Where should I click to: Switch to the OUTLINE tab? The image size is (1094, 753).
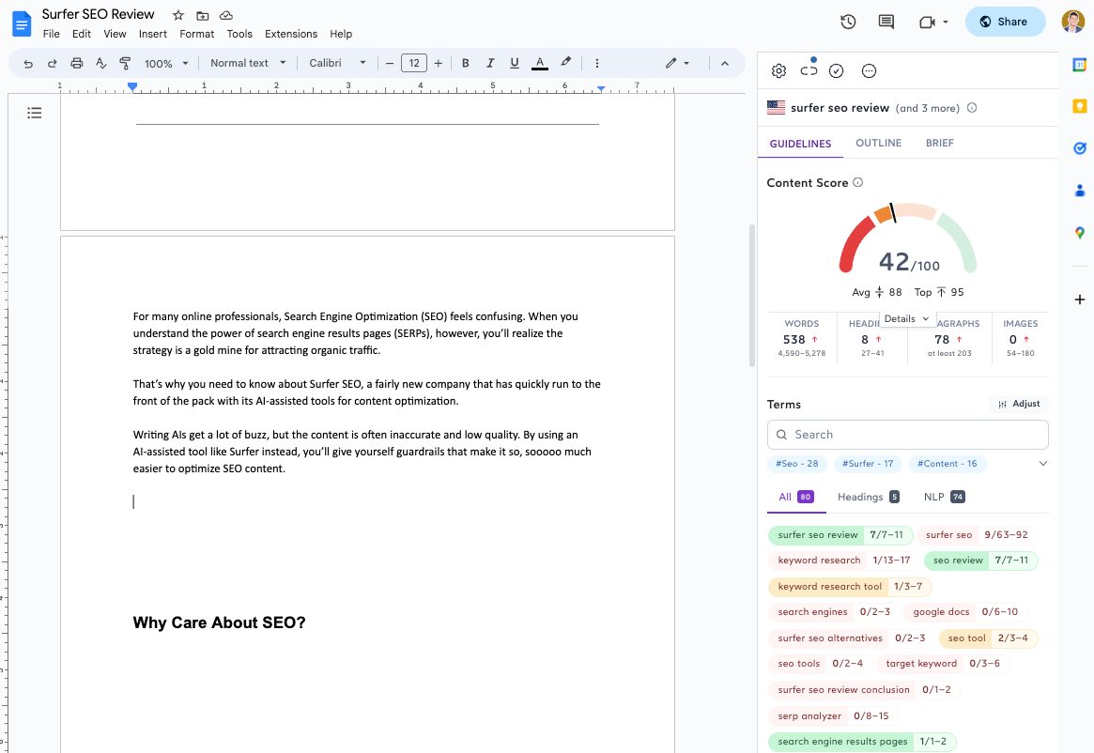pos(878,143)
